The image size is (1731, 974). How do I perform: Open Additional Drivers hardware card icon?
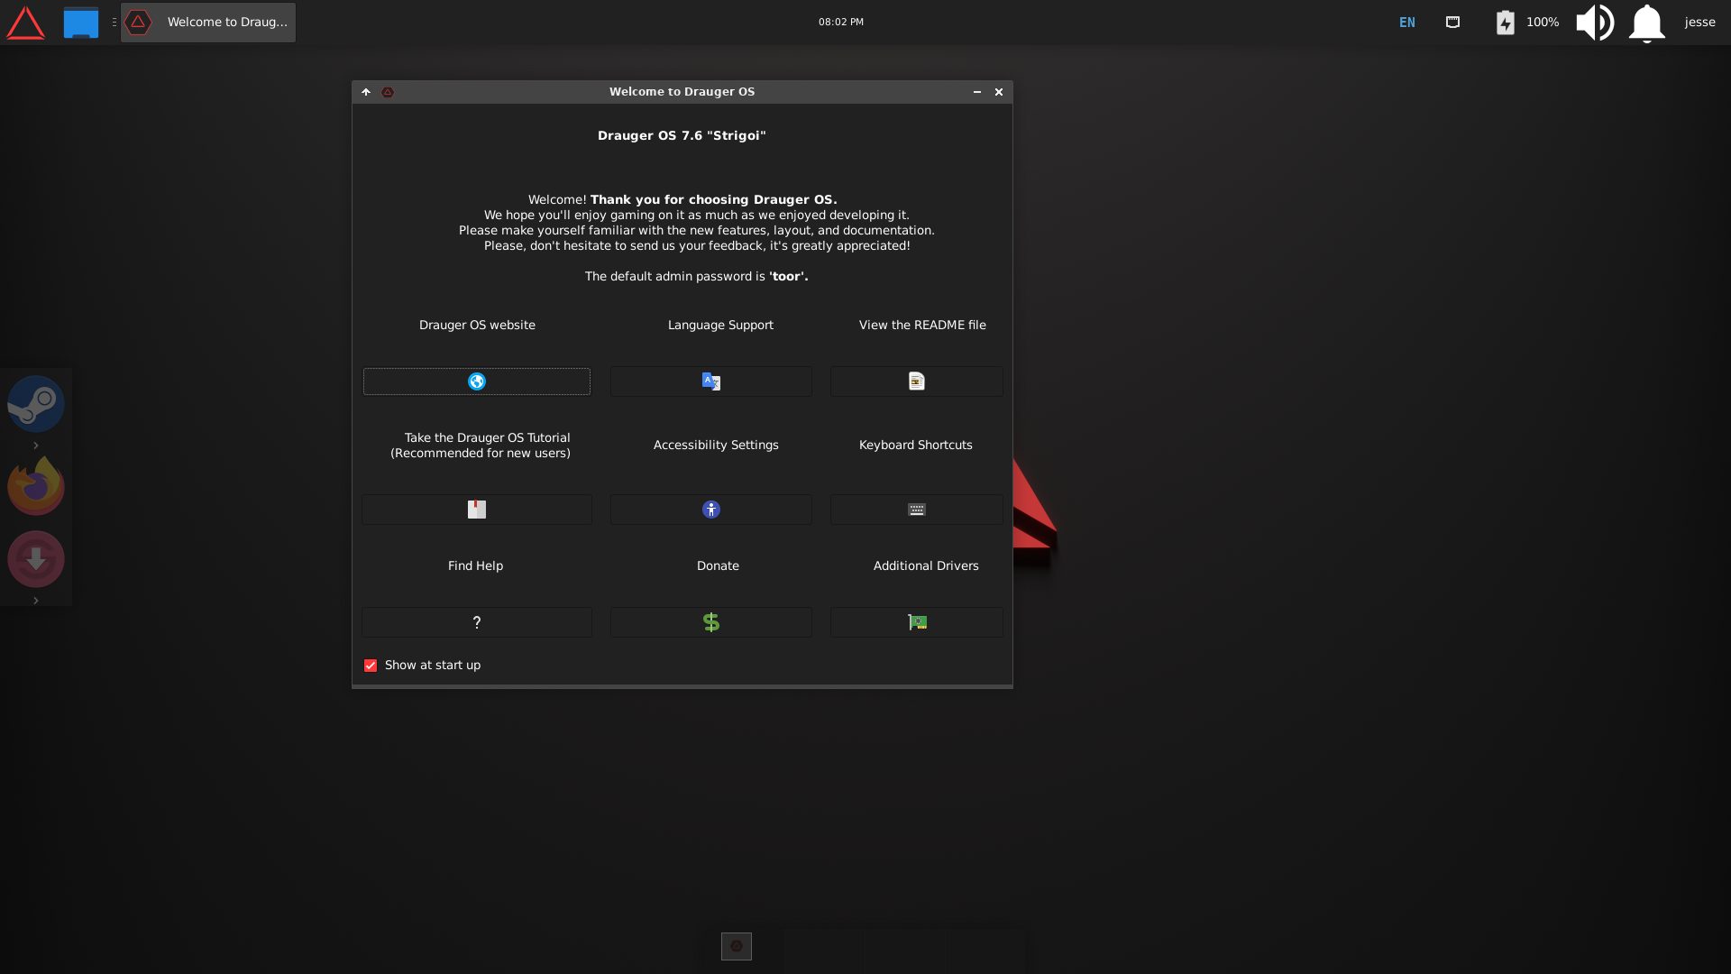click(x=917, y=622)
